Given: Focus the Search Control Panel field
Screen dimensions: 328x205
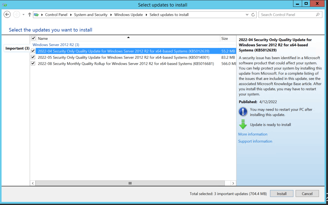Looking at the screenshot, I should click(290, 15).
